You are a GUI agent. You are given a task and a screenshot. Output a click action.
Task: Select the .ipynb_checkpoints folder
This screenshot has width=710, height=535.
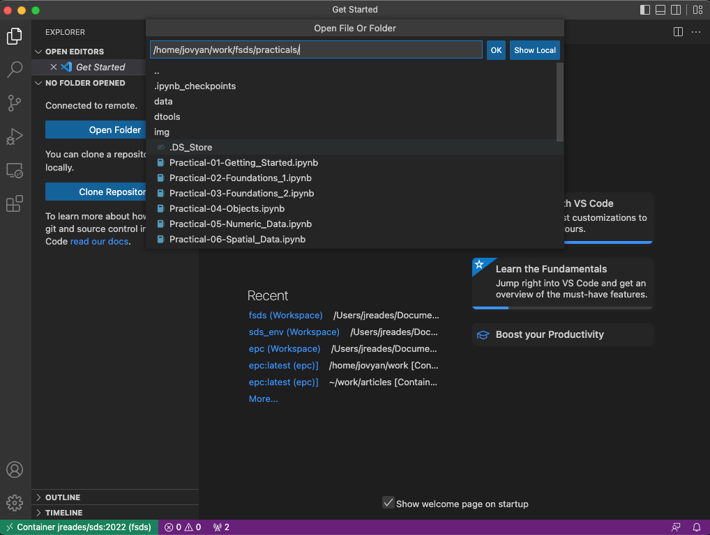tap(351, 86)
